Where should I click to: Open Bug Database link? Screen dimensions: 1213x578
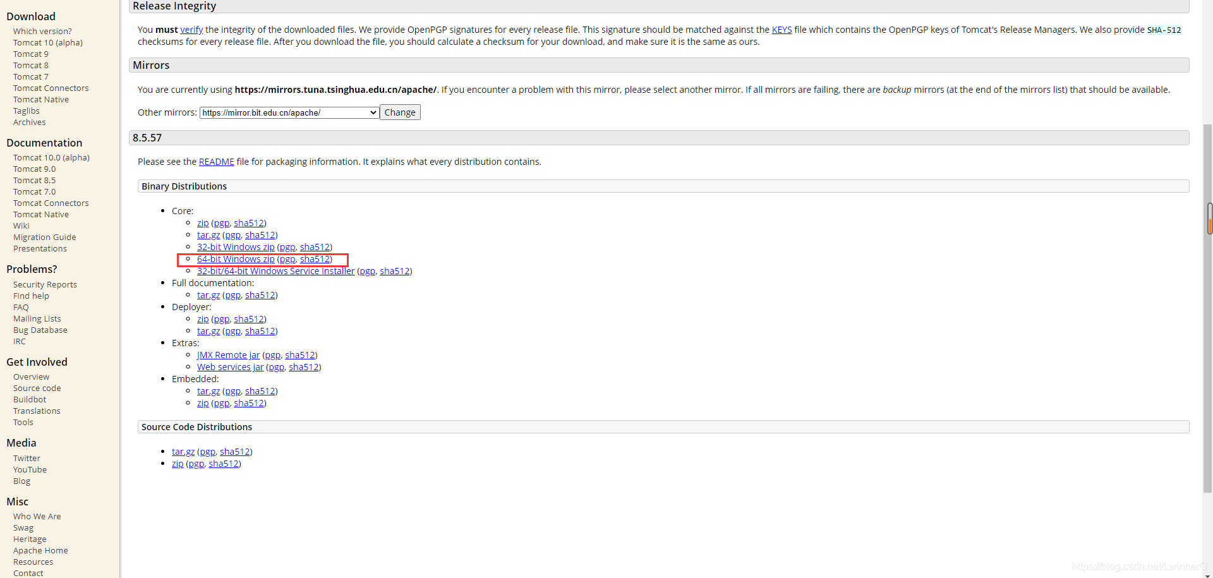40,330
